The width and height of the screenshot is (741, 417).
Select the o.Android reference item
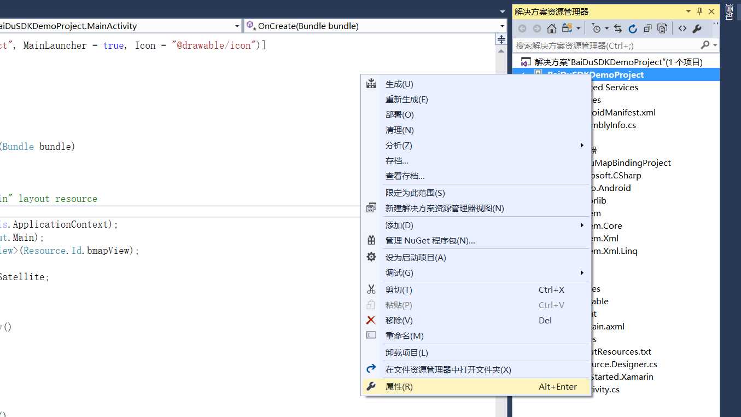(611, 188)
